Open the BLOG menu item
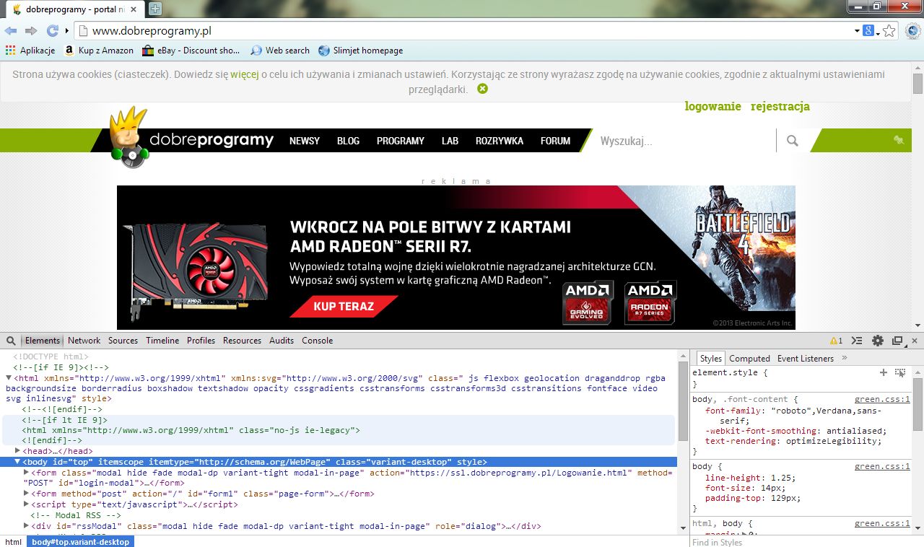The height and width of the screenshot is (547, 924). click(348, 141)
